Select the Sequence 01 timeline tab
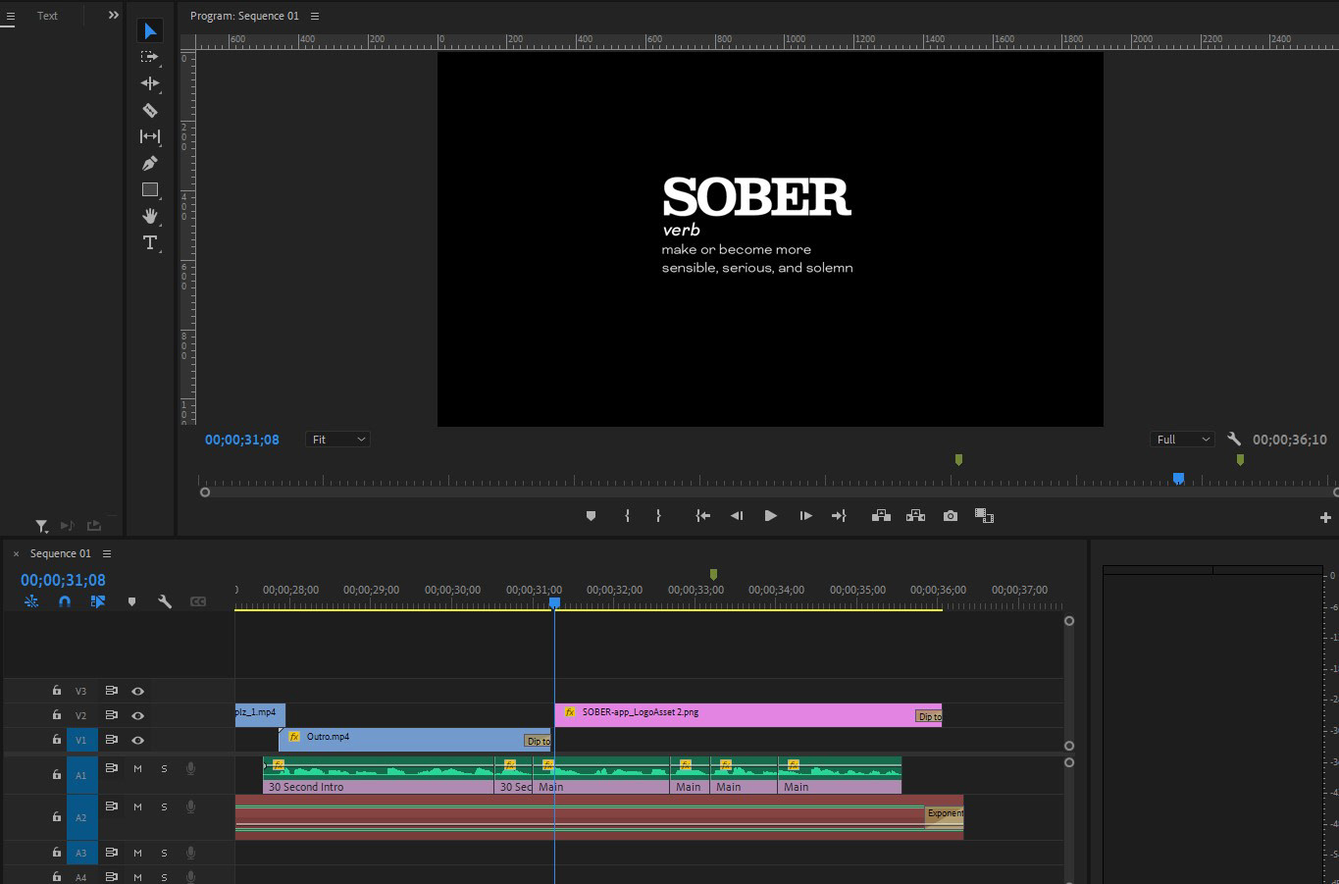This screenshot has height=884, width=1339. (61, 553)
